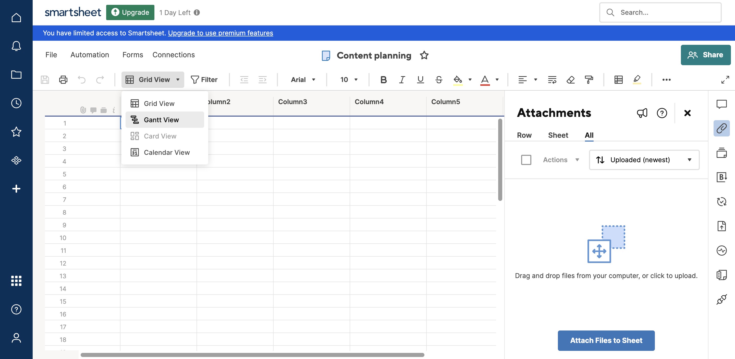Click Upgrade to use premium features link

pyautogui.click(x=220, y=33)
